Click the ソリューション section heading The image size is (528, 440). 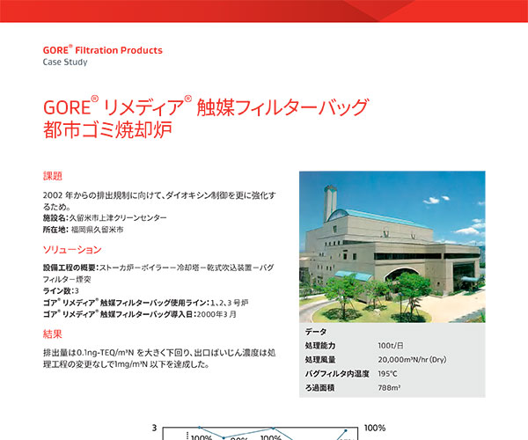[72, 249]
